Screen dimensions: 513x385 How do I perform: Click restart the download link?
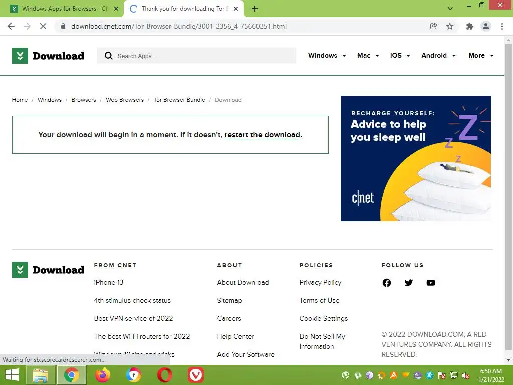pyautogui.click(x=263, y=135)
